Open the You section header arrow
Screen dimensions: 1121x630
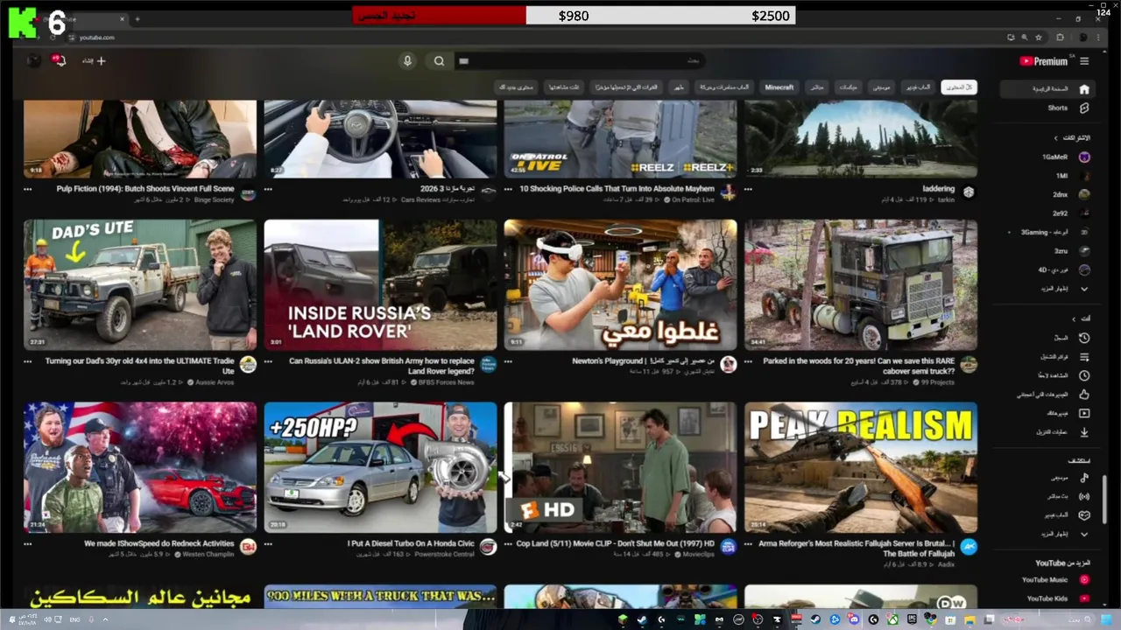coord(1074,318)
